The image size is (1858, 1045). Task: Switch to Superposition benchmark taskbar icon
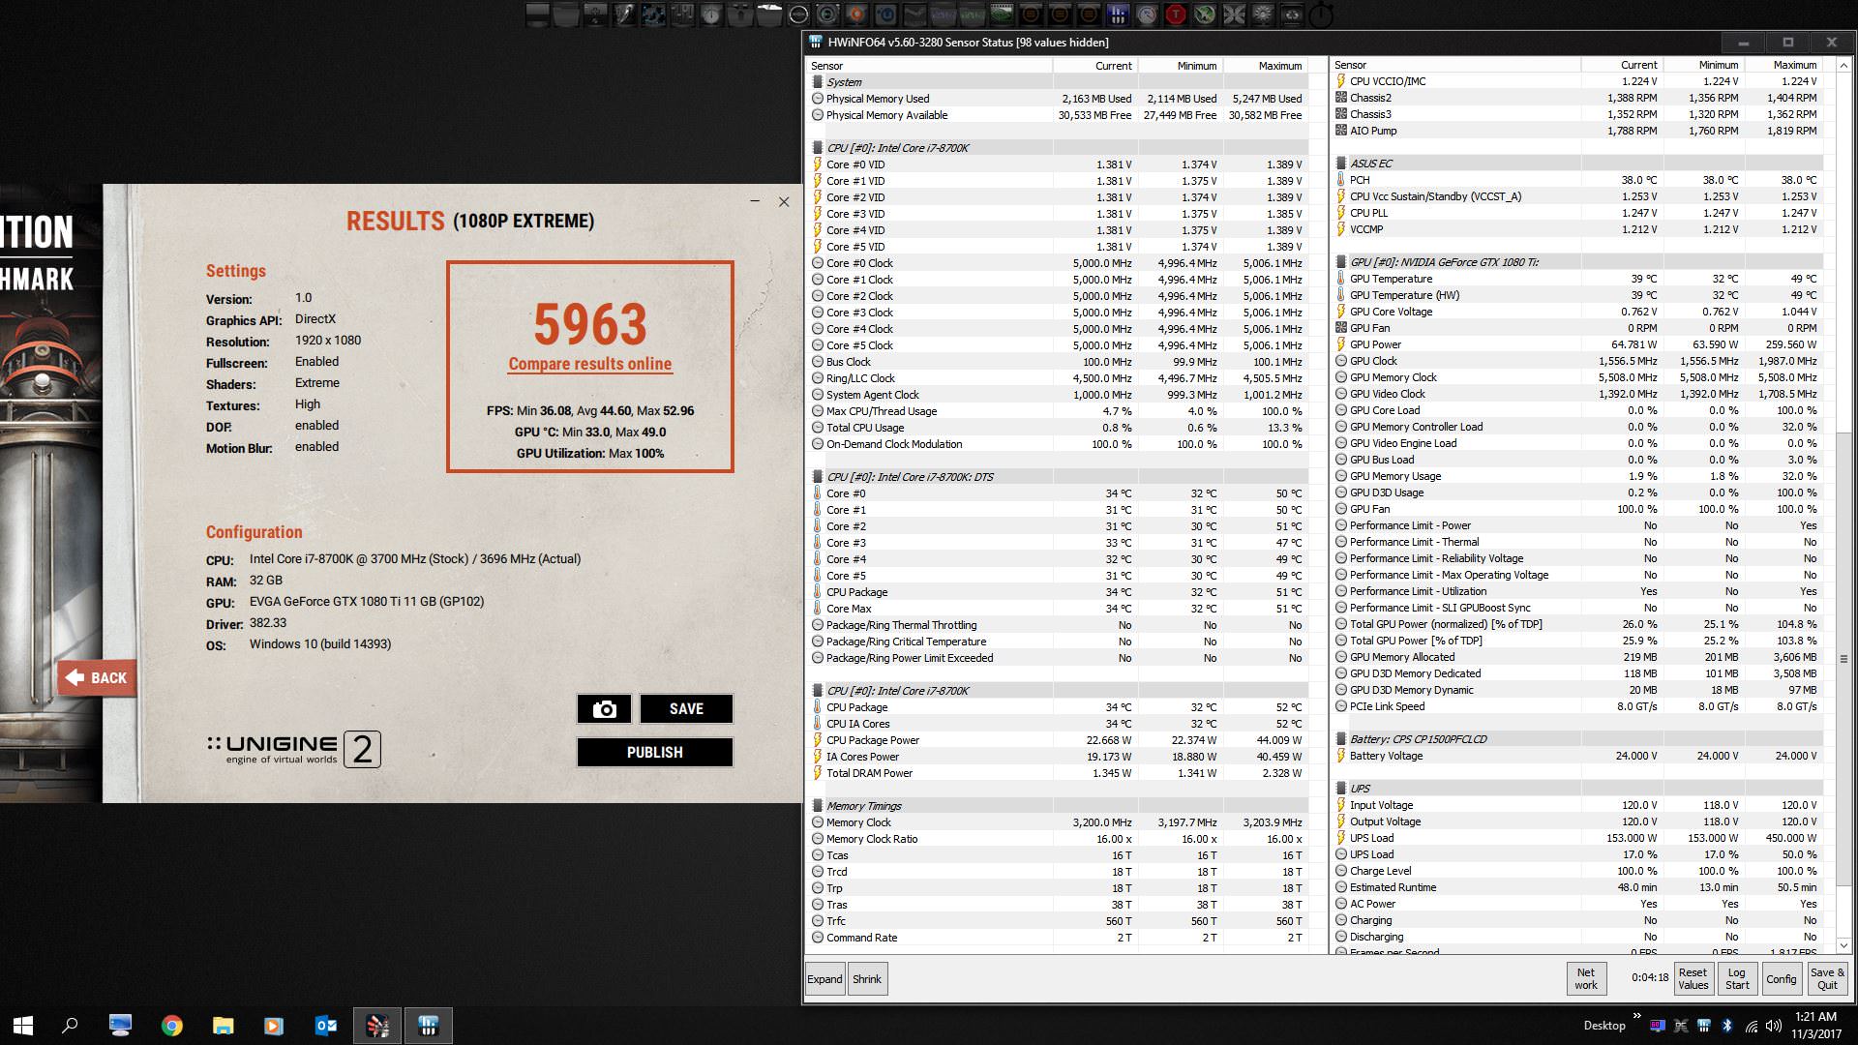point(377,1026)
